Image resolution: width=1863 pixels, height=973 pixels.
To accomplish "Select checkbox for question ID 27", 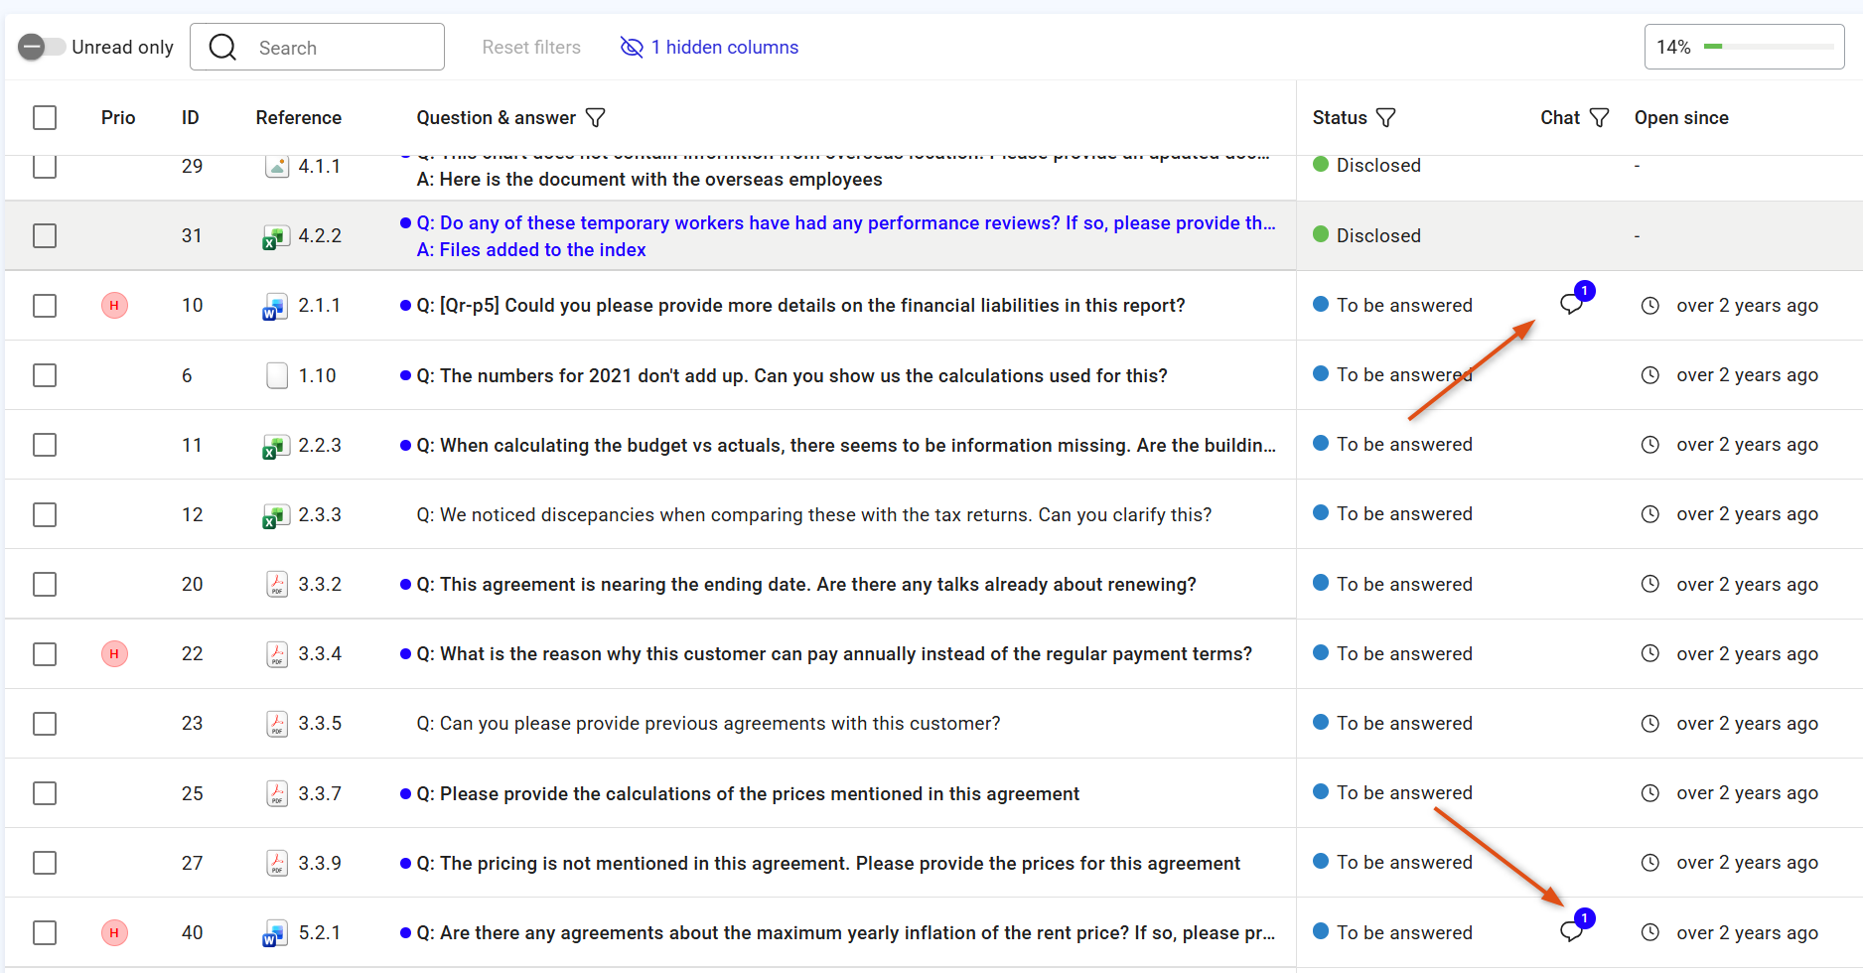I will tap(45, 863).
